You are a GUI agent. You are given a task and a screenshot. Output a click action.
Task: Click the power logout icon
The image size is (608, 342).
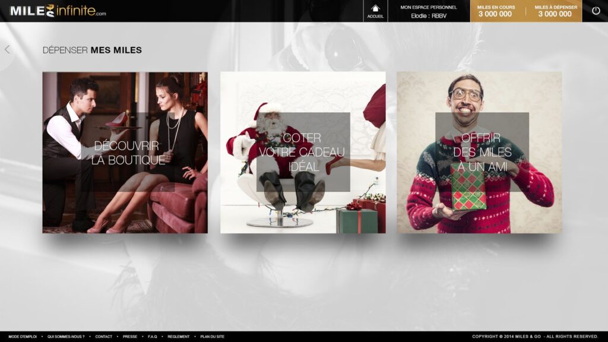click(596, 11)
